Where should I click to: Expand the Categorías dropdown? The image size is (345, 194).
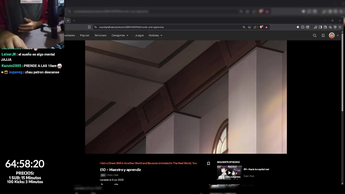(x=120, y=35)
